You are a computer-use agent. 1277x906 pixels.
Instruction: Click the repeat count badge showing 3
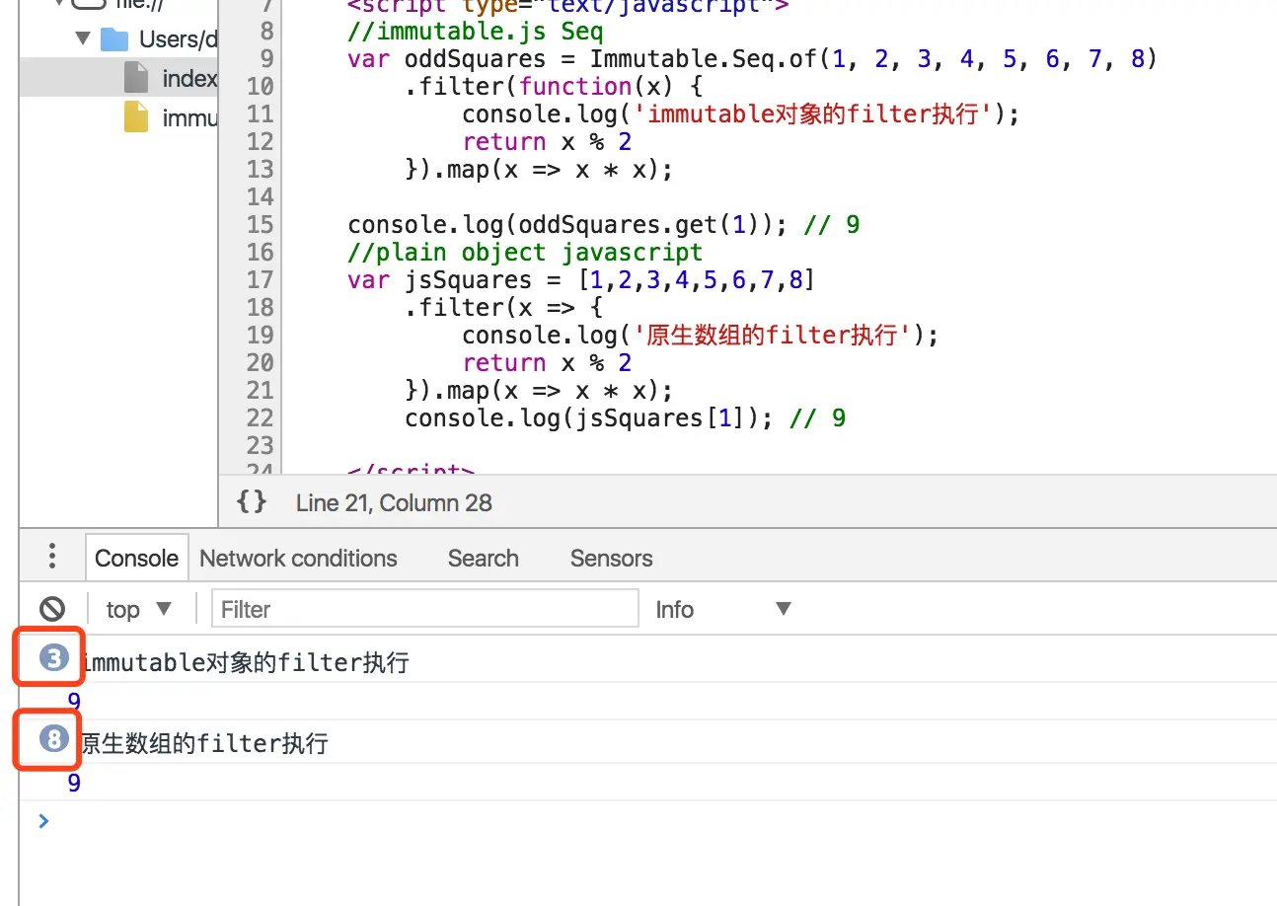pyautogui.click(x=53, y=657)
